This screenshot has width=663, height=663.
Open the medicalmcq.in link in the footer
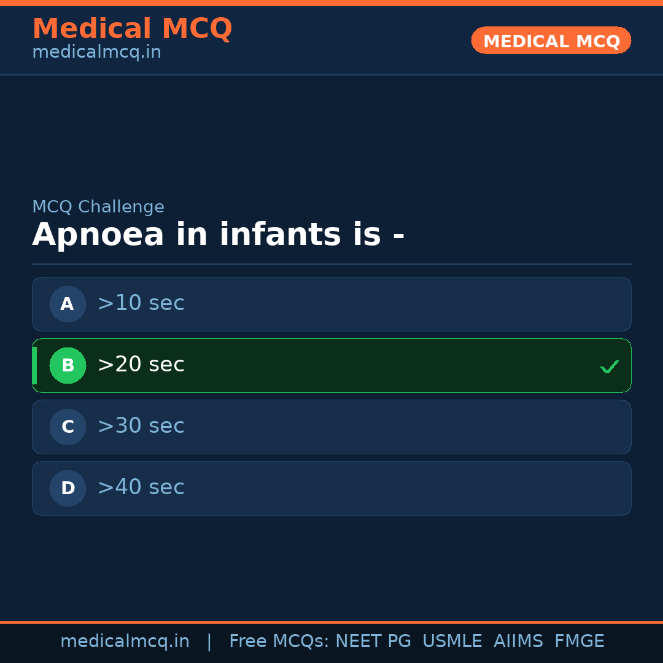(x=125, y=642)
